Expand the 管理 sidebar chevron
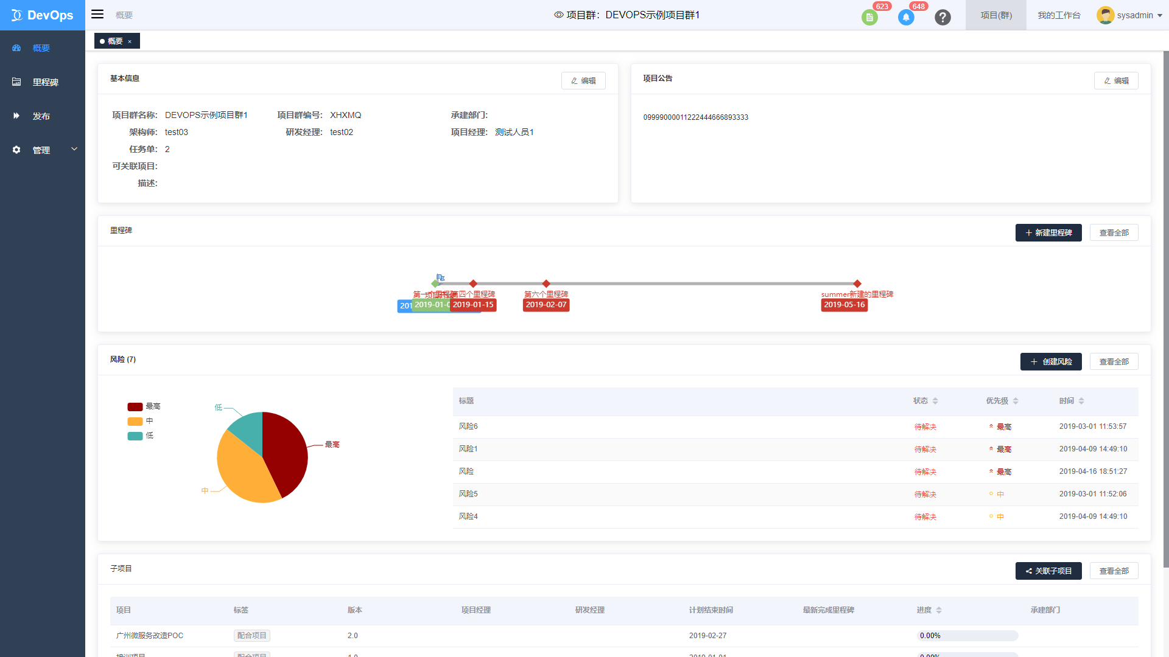The height and width of the screenshot is (657, 1169). [x=74, y=149]
